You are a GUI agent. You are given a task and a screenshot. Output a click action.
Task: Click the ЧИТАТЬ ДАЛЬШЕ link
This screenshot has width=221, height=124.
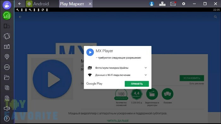tap(118, 121)
